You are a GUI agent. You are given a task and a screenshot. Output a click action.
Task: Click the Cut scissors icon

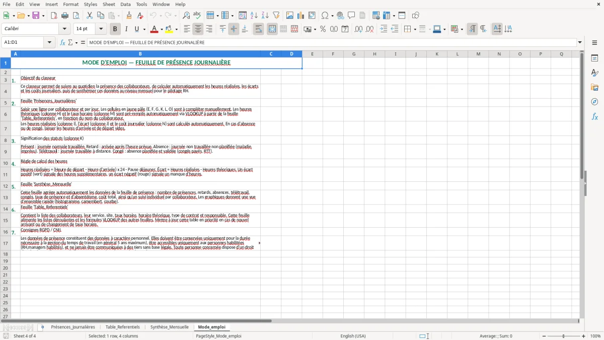(89, 16)
